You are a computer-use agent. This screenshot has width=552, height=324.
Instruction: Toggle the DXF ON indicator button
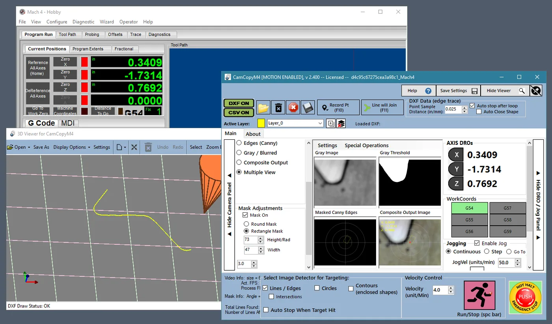pyautogui.click(x=239, y=103)
